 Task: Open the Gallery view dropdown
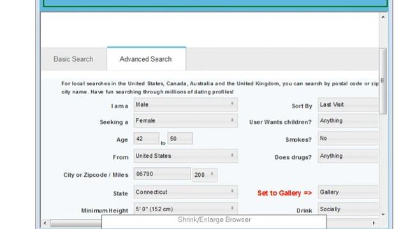pyautogui.click(x=348, y=192)
